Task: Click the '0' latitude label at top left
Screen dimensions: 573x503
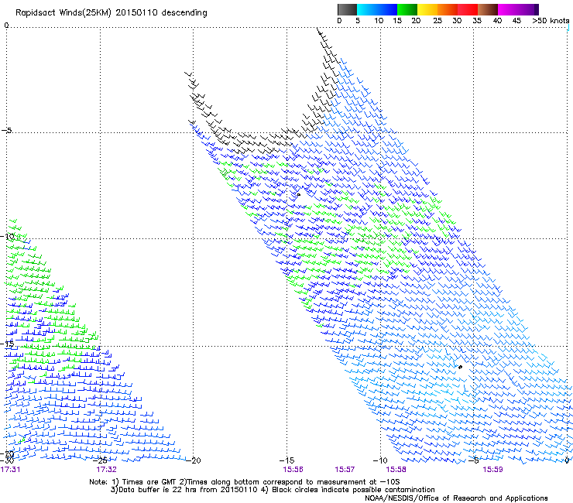Action: click(6, 26)
